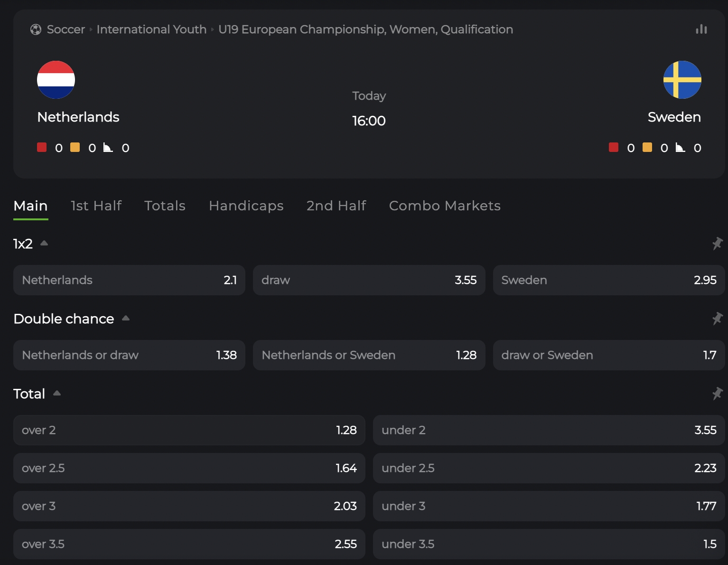
Task: Go to Soccer breadcrumb link
Action: [66, 29]
